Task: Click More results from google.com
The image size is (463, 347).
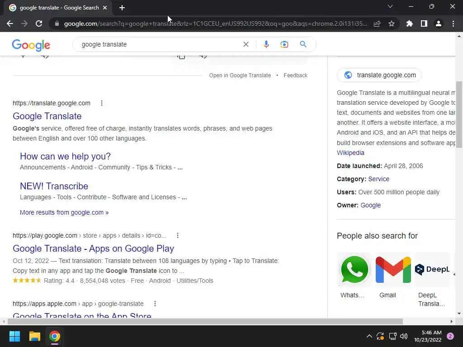Action: pyautogui.click(x=64, y=212)
